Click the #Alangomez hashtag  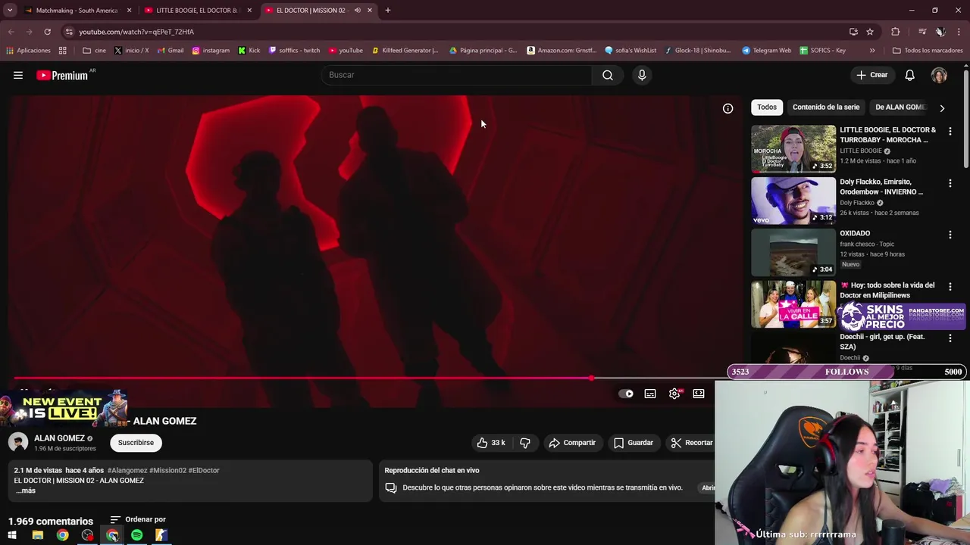(x=127, y=470)
